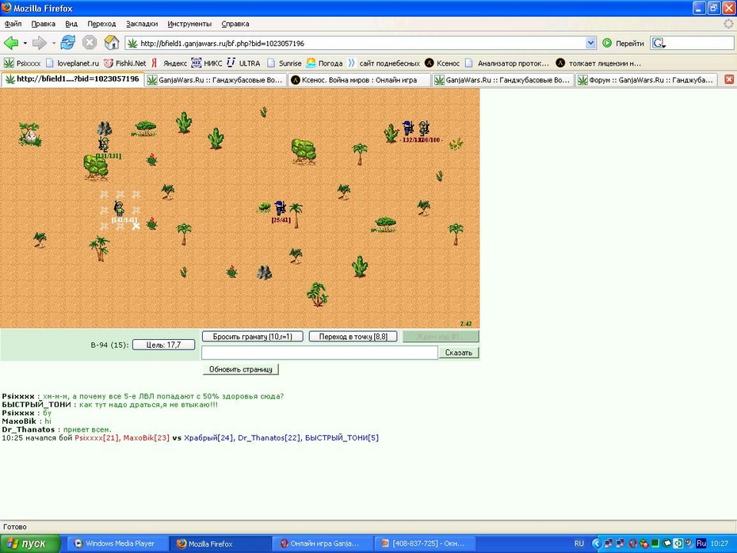Click the highlighted white X move marker
737x553 pixels.
(x=136, y=226)
